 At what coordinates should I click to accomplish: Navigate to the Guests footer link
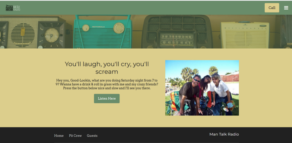(92, 136)
